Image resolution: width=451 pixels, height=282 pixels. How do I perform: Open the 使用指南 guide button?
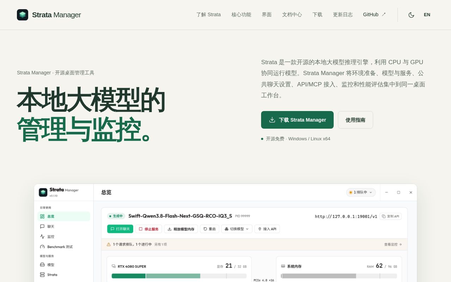(x=356, y=120)
